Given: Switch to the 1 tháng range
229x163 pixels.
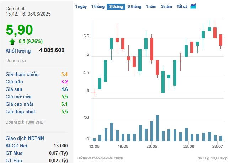Looking at the screenshot, I should click(x=97, y=6).
